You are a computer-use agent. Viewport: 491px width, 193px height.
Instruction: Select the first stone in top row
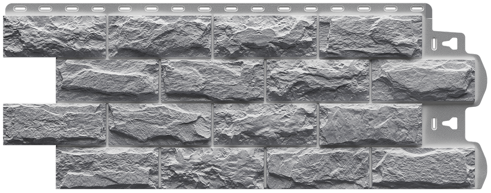tap(55, 36)
